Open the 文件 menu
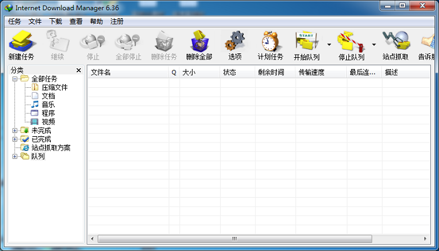This screenshot has width=439, height=251. tap(35, 21)
